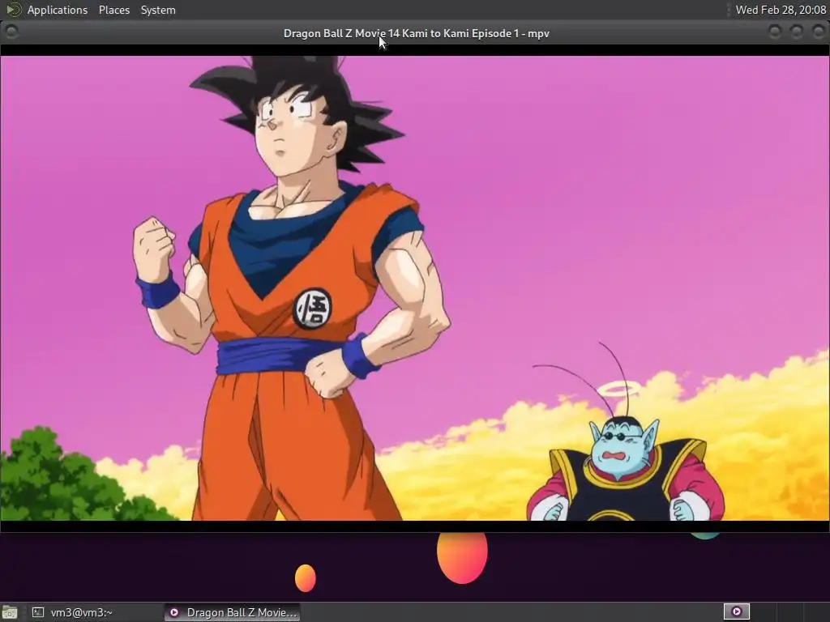Click the mpv window title bar text
The image size is (830, 622).
tap(416, 33)
